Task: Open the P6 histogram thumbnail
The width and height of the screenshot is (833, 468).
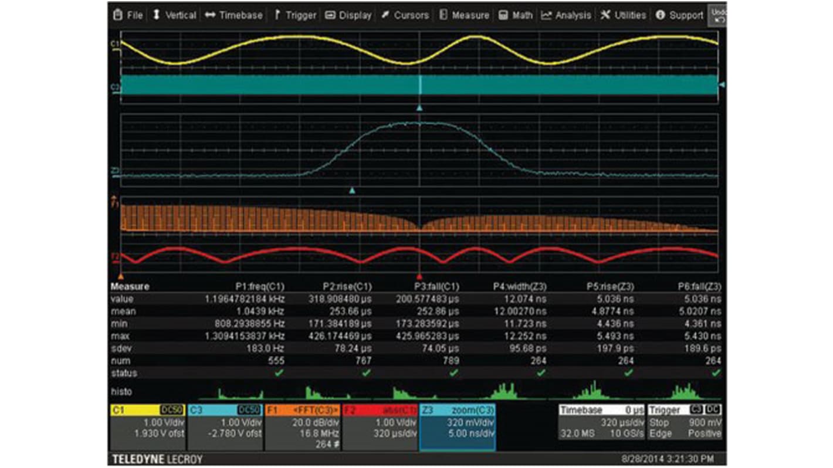Action: pyautogui.click(x=679, y=391)
